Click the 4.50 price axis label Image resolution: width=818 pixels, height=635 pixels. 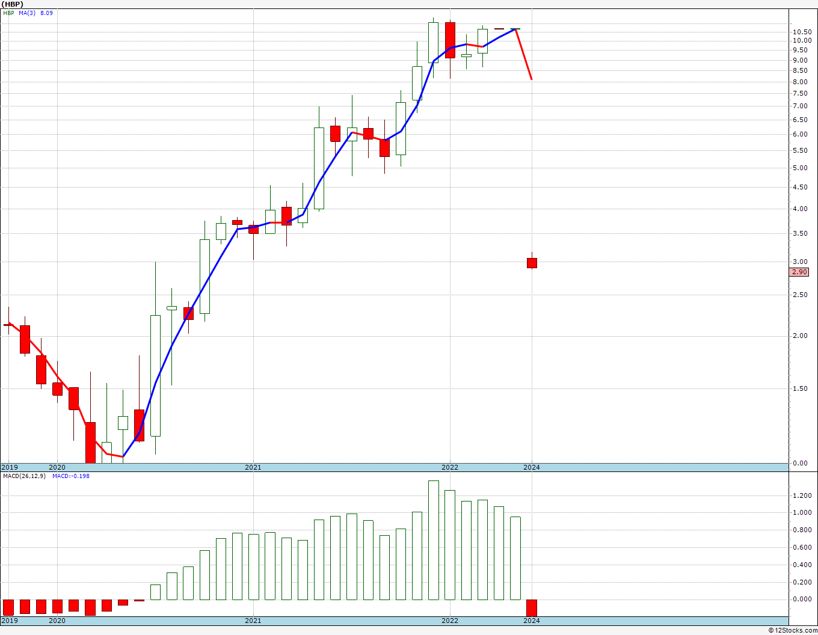pos(800,188)
